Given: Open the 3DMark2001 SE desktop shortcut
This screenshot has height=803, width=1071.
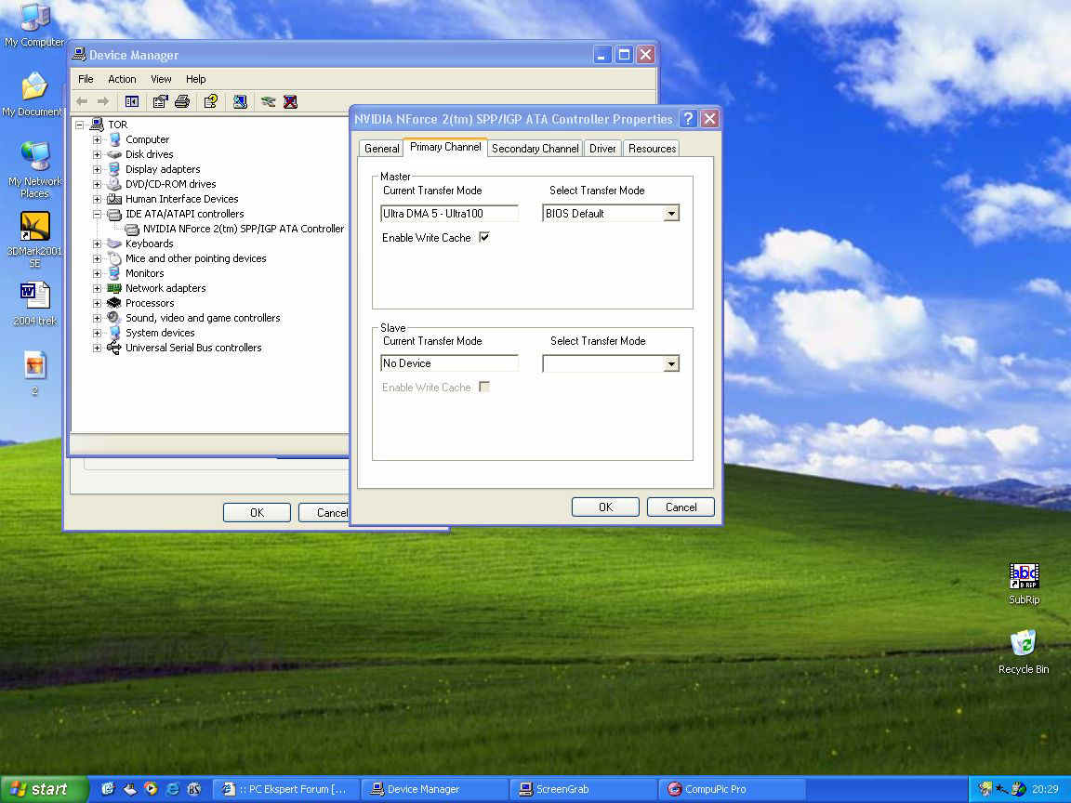Looking at the screenshot, I should [34, 227].
